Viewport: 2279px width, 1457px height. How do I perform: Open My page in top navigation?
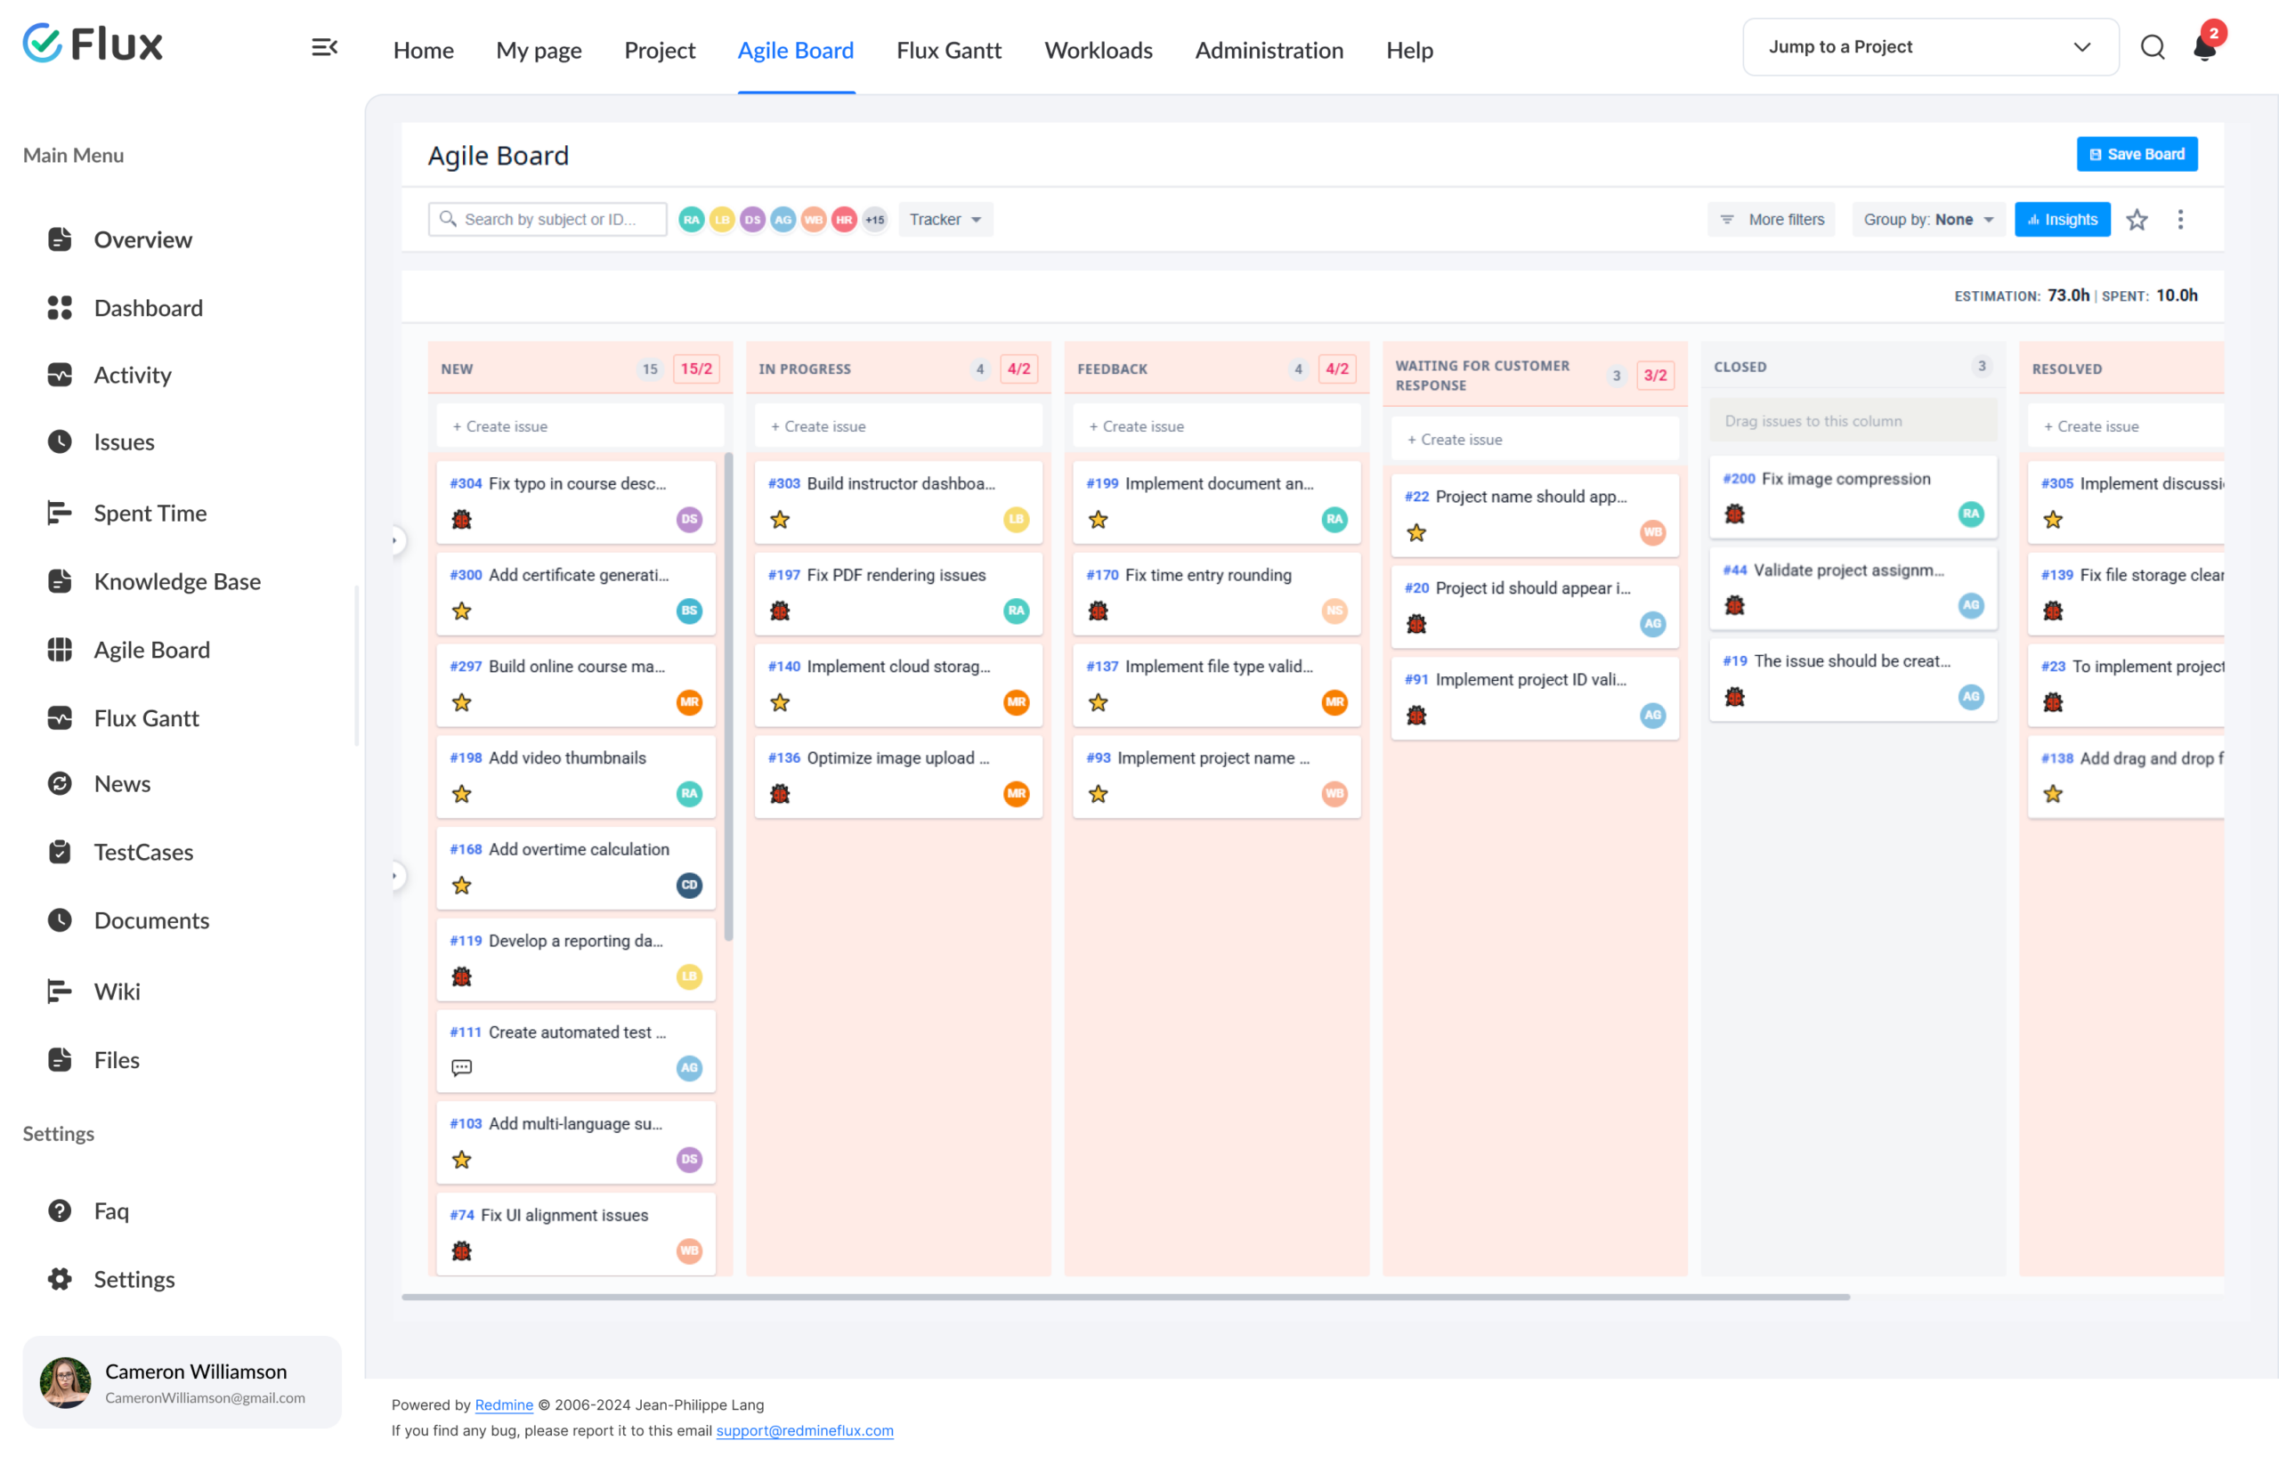tap(539, 50)
